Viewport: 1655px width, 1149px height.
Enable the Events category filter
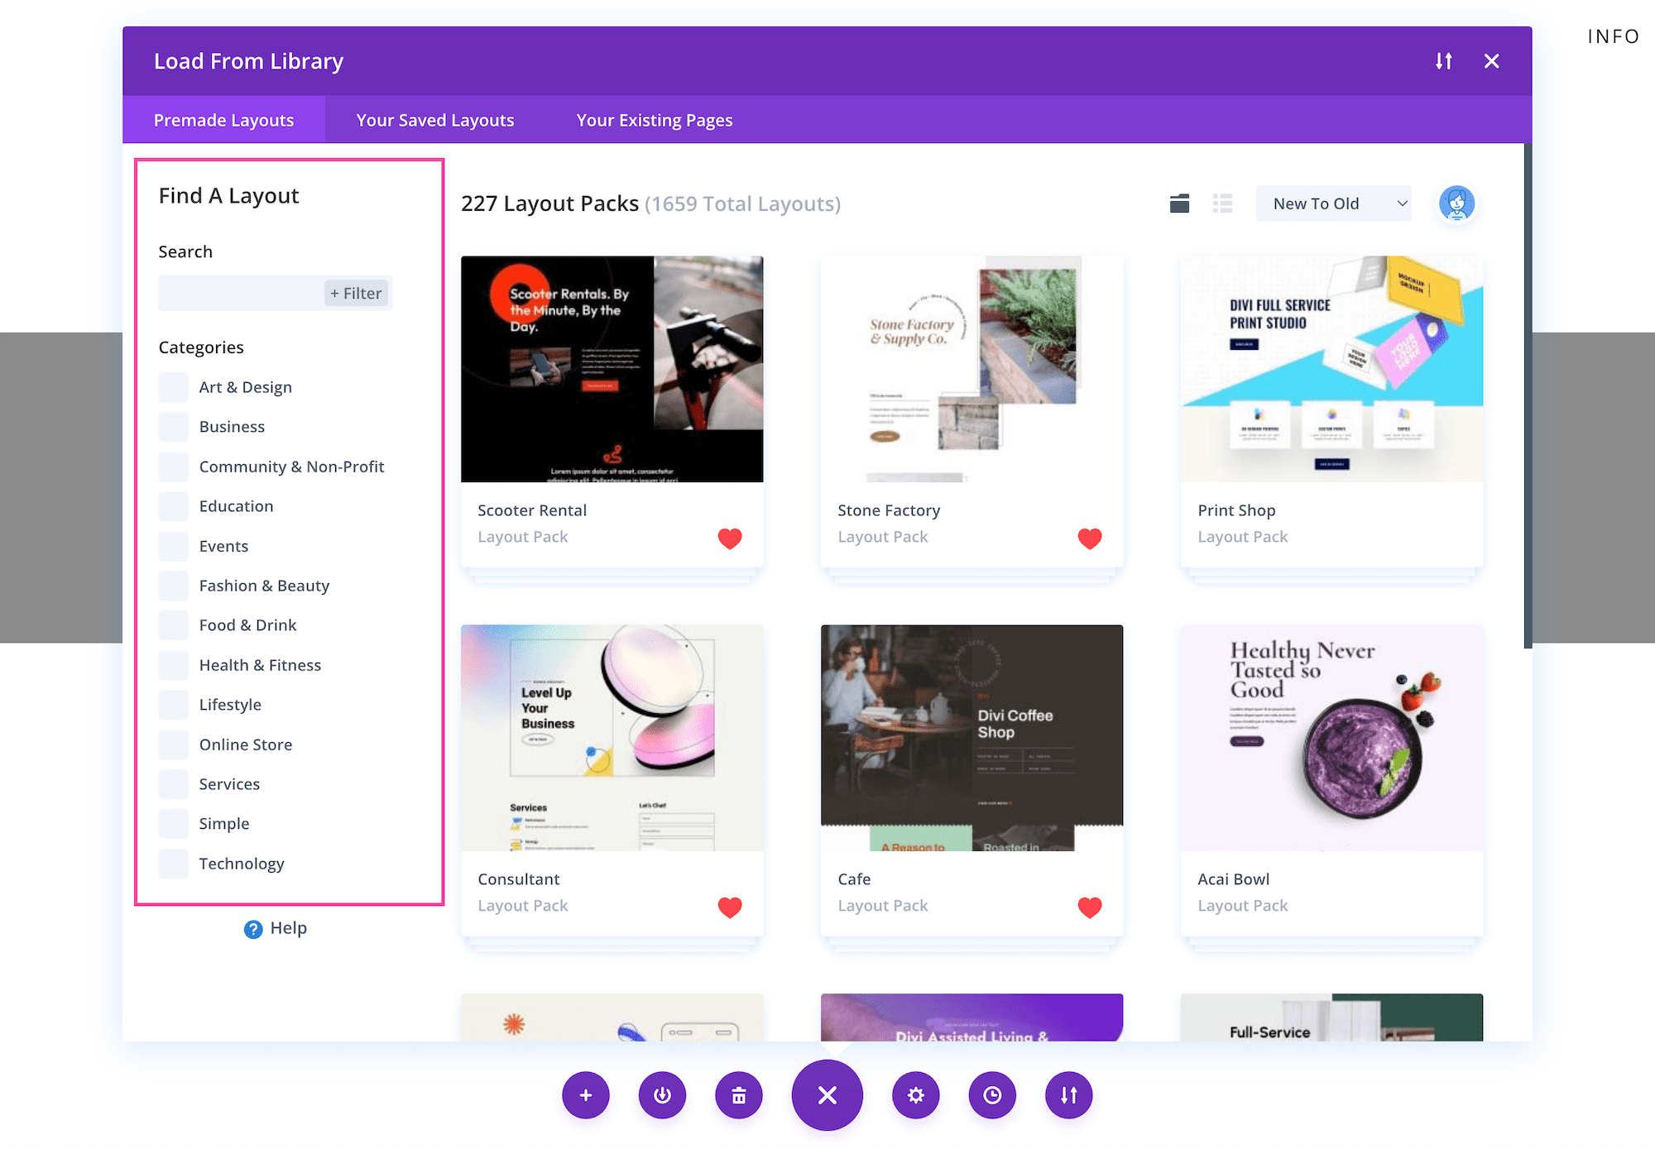pyautogui.click(x=172, y=546)
